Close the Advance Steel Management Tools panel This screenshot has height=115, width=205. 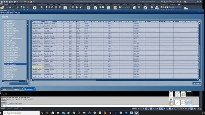pyautogui.click(x=202, y=11)
